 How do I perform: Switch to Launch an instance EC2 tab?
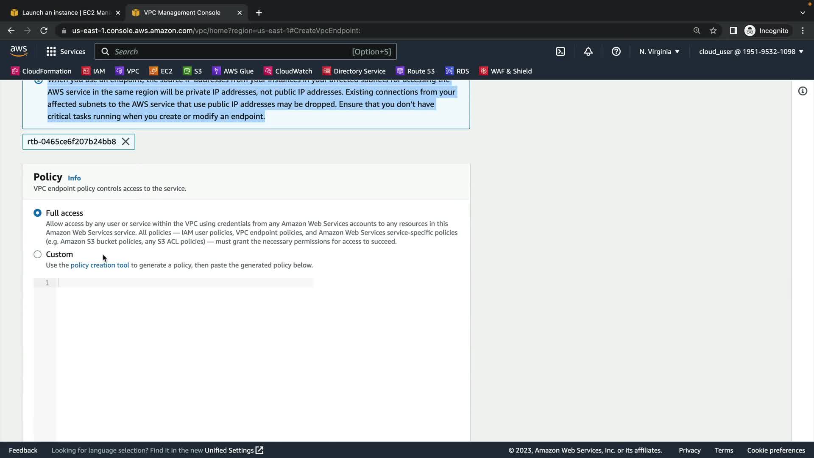(64, 13)
